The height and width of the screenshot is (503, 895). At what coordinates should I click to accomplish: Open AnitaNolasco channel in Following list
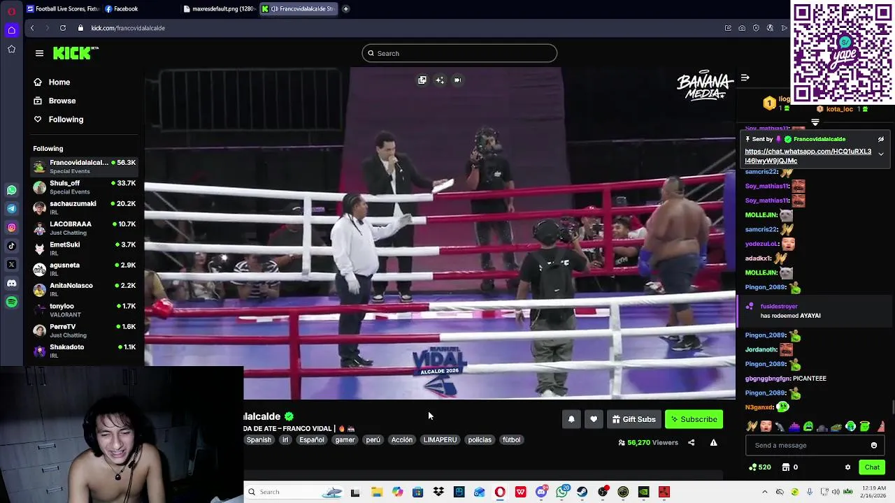pos(85,289)
